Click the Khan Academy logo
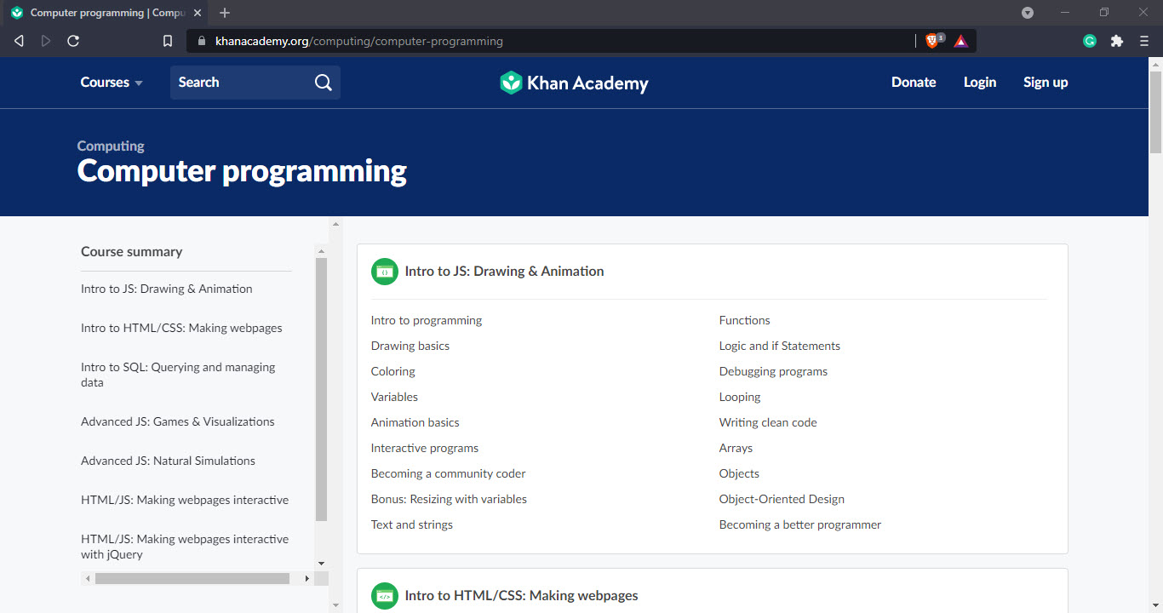The width and height of the screenshot is (1163, 613). (x=574, y=83)
